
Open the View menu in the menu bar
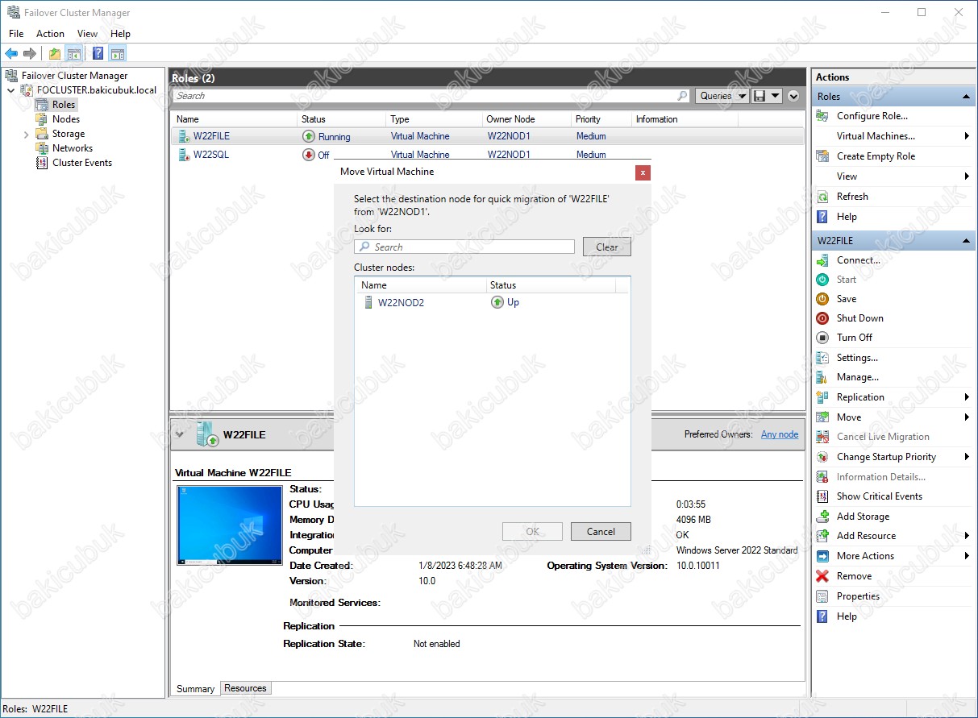(x=87, y=34)
